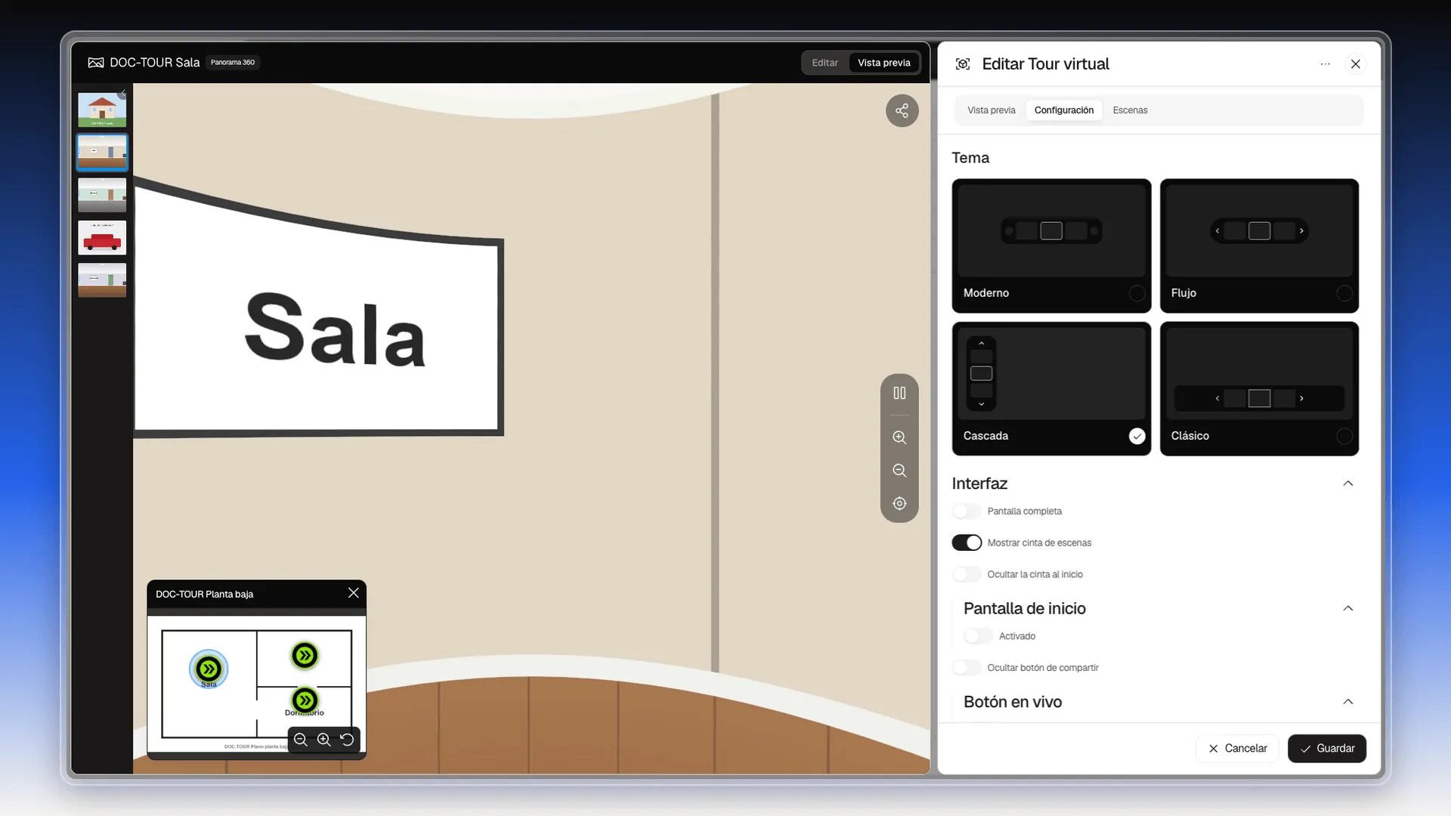Viewport: 1451px width, 816px height.
Task: Zoom out of the panorama view
Action: tap(899, 471)
